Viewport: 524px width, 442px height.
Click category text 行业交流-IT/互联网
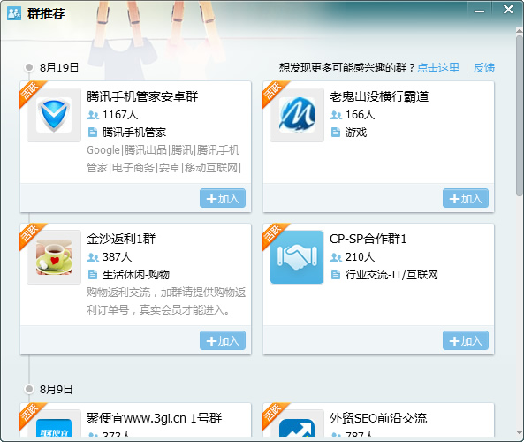pyautogui.click(x=391, y=275)
